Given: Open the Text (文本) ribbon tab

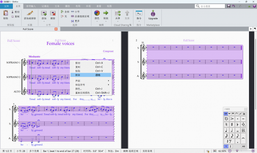Looking at the screenshot, I should (x=57, y=6).
